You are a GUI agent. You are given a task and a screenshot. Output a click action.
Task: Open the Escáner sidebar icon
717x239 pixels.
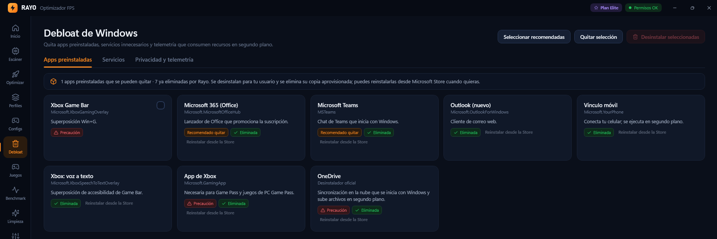15,51
